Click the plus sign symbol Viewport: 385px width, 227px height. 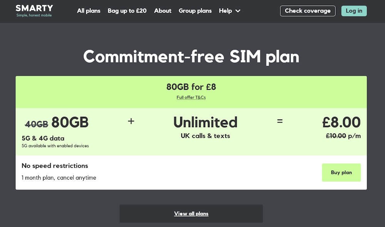pyautogui.click(x=131, y=121)
